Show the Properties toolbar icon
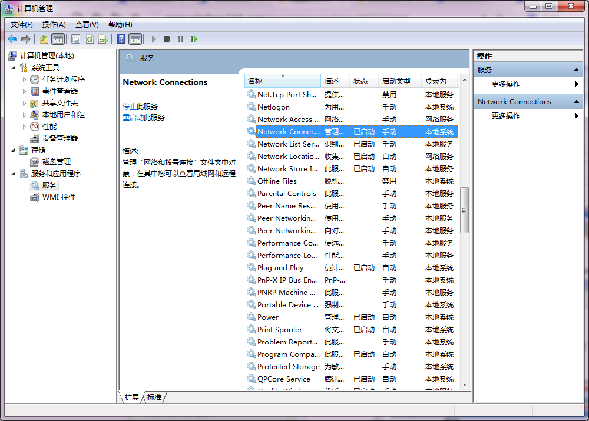The width and height of the screenshot is (589, 421). tap(76, 39)
